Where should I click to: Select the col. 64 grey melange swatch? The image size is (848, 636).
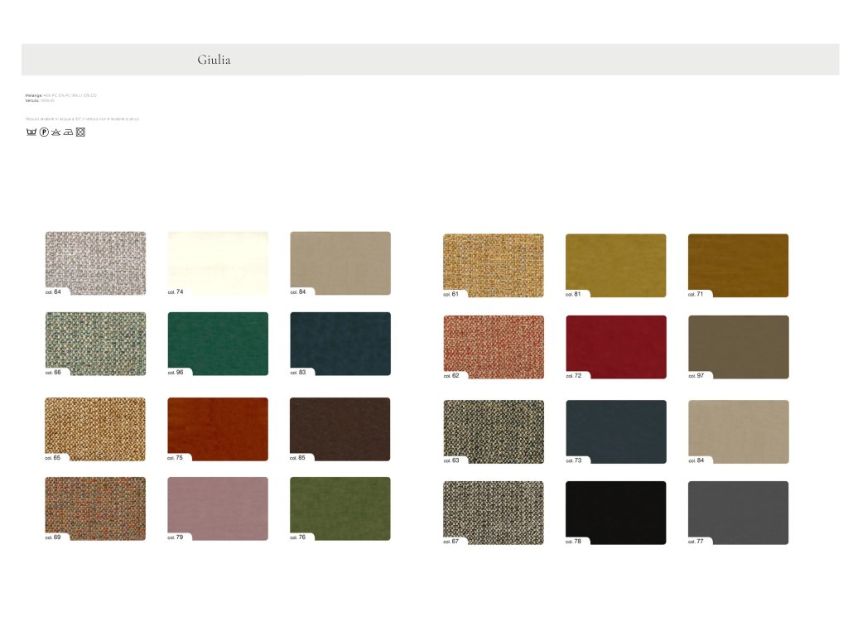click(95, 263)
